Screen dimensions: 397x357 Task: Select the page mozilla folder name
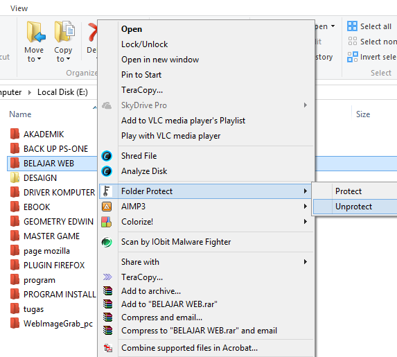46,251
